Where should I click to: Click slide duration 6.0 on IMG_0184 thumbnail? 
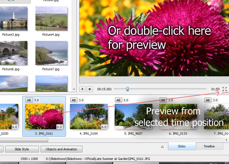click(104, 127)
